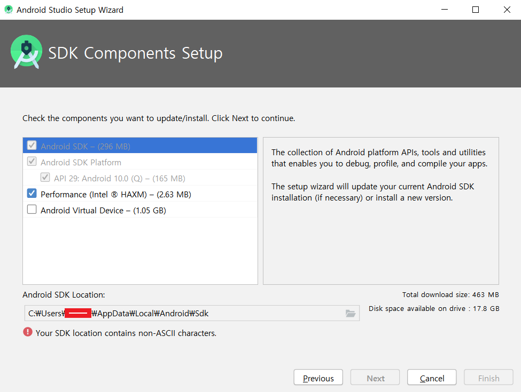Select Performance (Intel ® HAXM) row text
This screenshot has width=521, height=392.
[115, 194]
